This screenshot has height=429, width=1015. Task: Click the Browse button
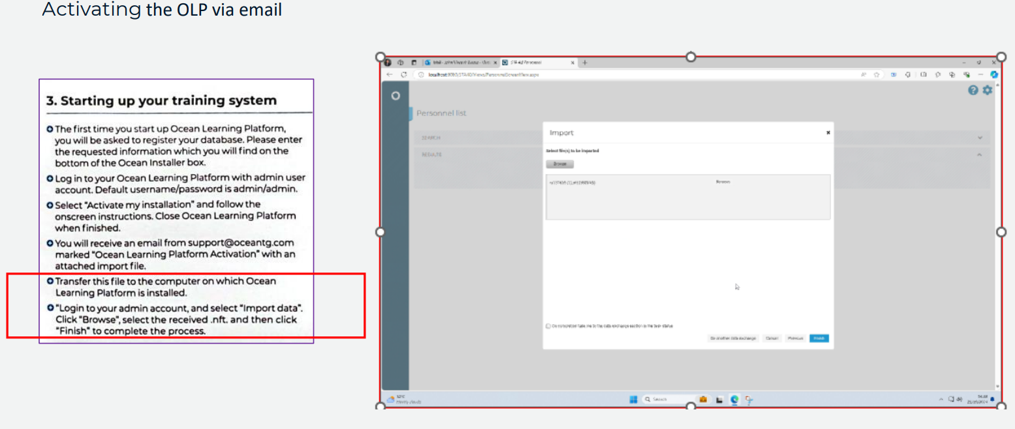point(559,164)
